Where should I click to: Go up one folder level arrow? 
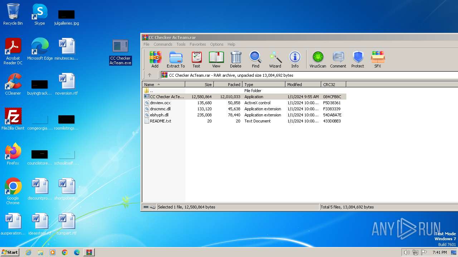click(150, 75)
